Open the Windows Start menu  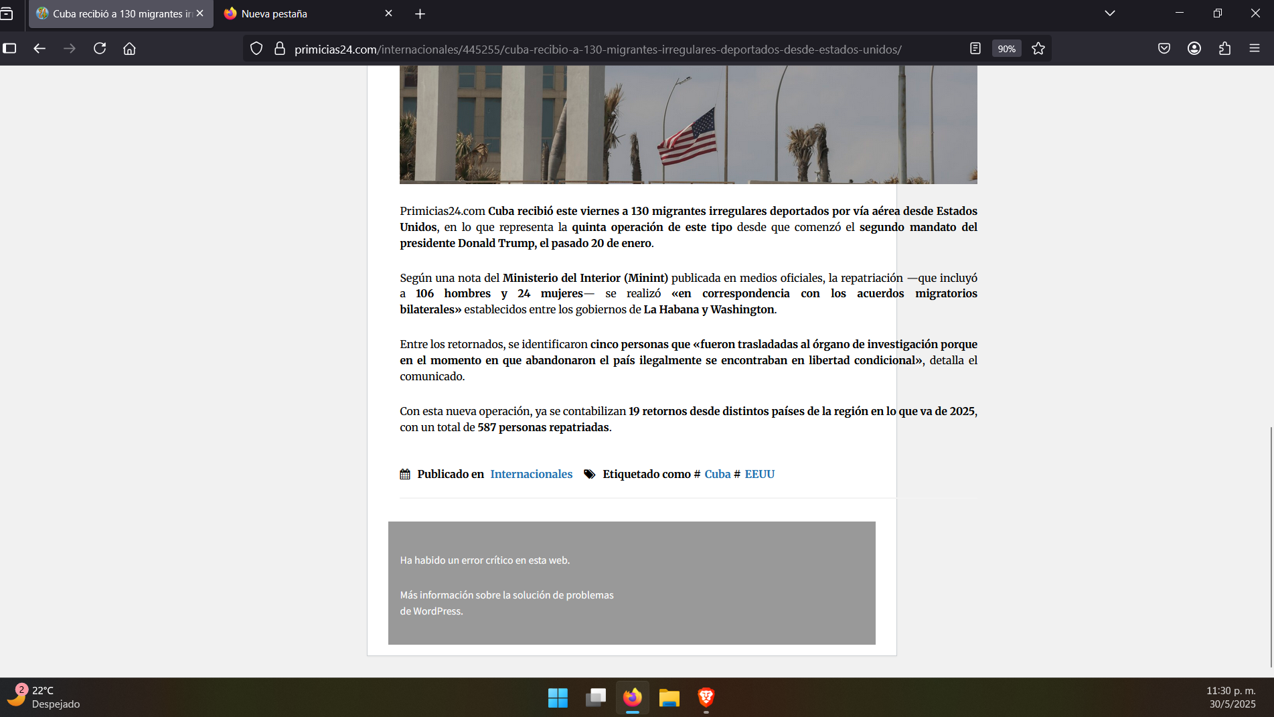click(x=558, y=698)
